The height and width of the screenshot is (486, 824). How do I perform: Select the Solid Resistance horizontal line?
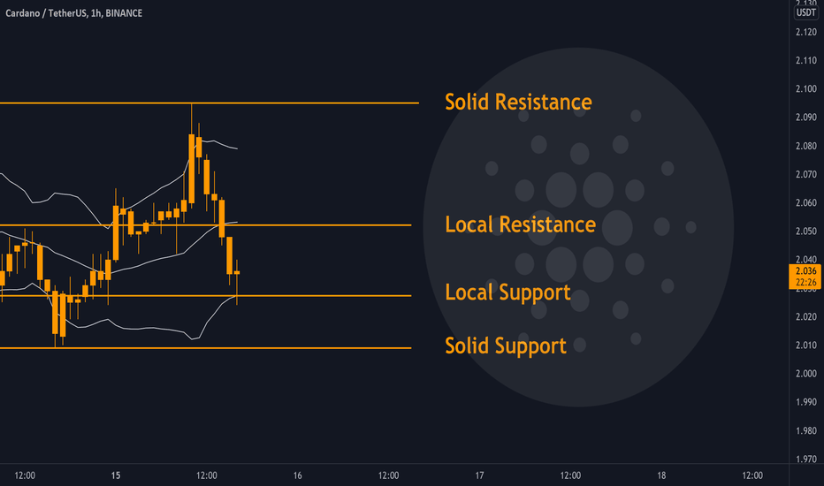pos(210,103)
